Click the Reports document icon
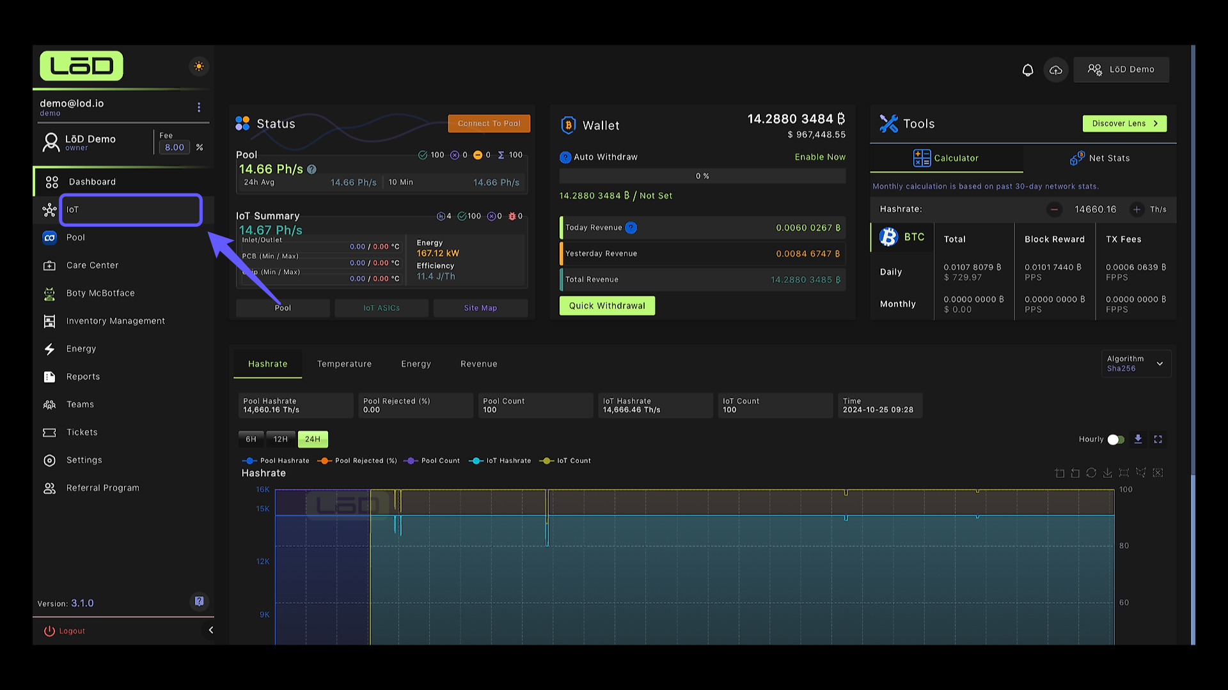Image resolution: width=1228 pixels, height=690 pixels. [49, 377]
